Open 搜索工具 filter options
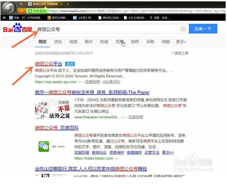This screenshot has height=184, width=227. tap(180, 53)
